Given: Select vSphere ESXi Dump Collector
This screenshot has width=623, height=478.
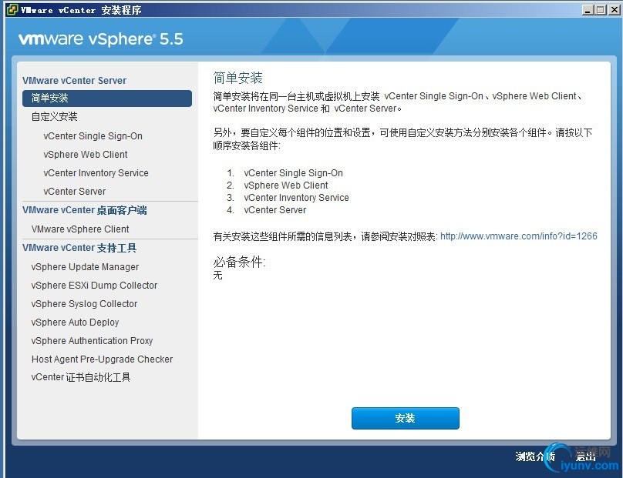Looking at the screenshot, I should 94,286.
